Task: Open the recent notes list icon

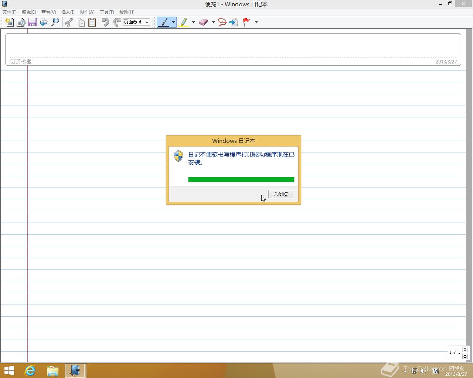Action: pyautogui.click(x=21, y=22)
